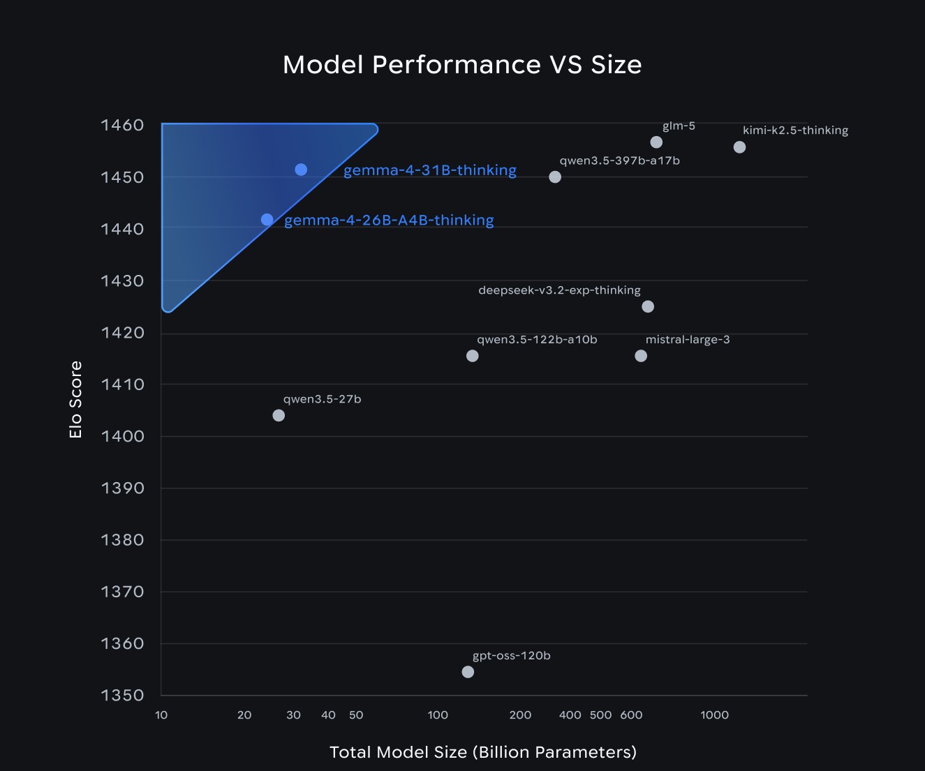
Task: Click the qwen3.5-397b-a17b data point
Action: (x=555, y=177)
